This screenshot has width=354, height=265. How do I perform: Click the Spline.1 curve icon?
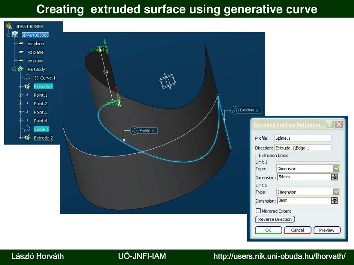coord(27,129)
